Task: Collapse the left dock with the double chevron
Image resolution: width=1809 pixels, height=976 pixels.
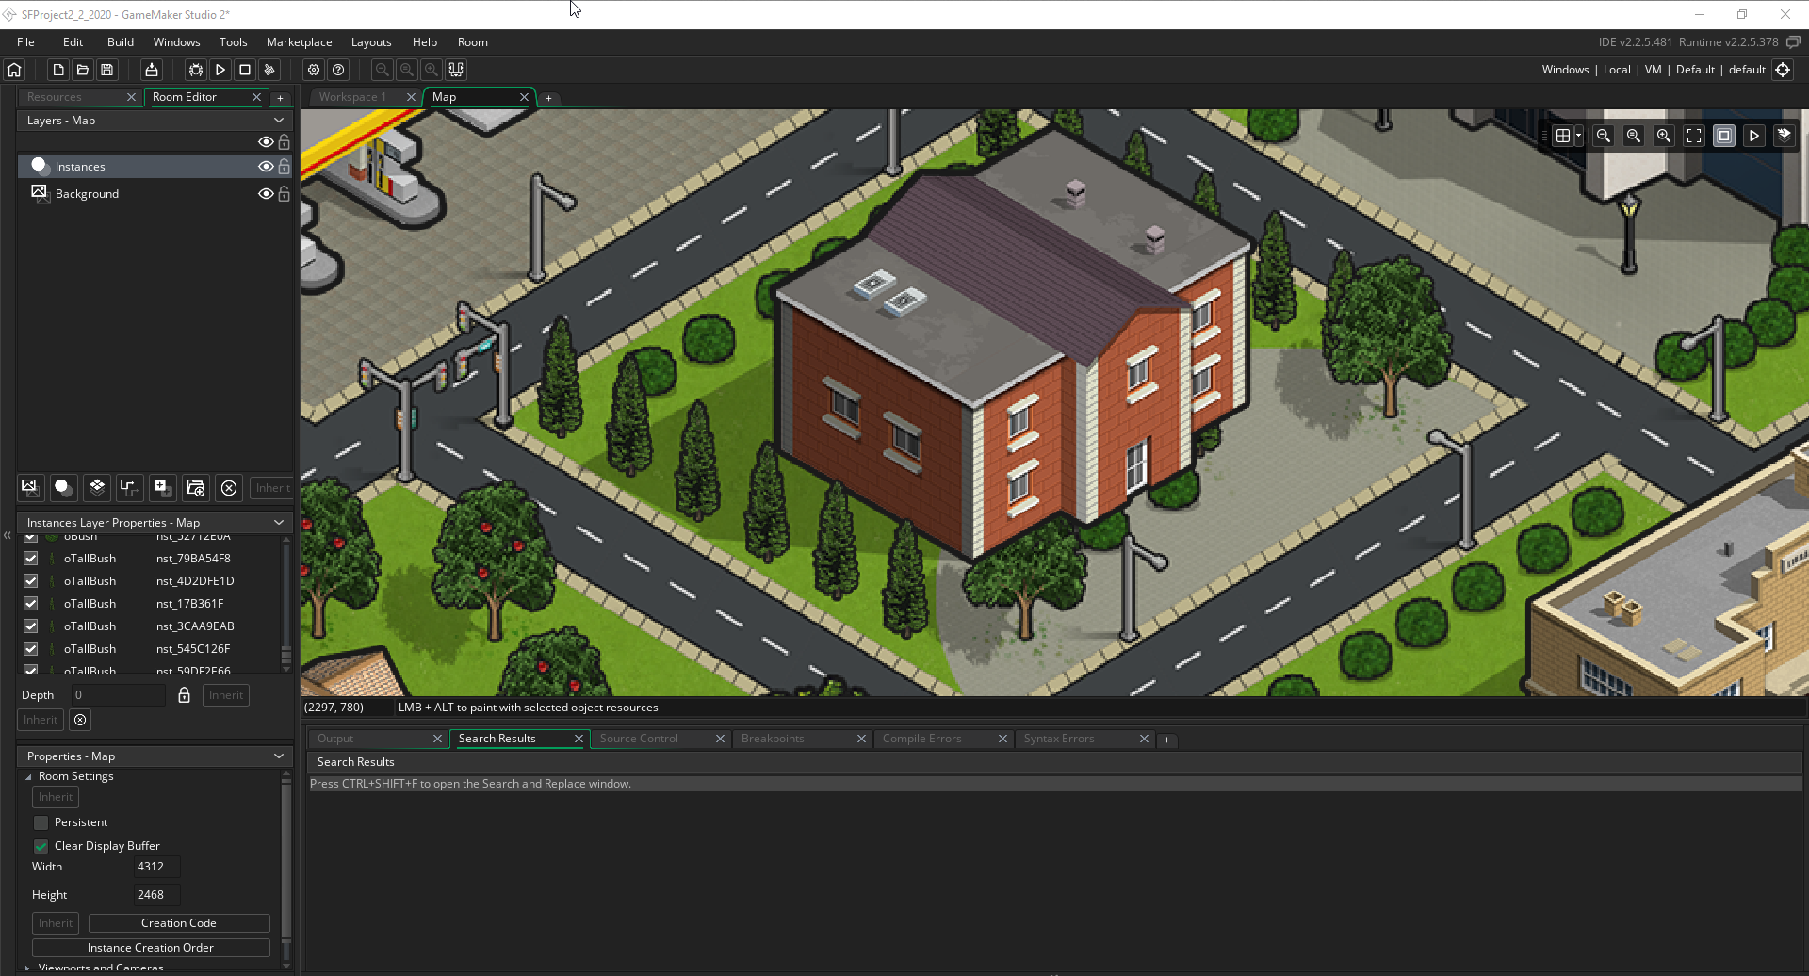Action: (8, 535)
